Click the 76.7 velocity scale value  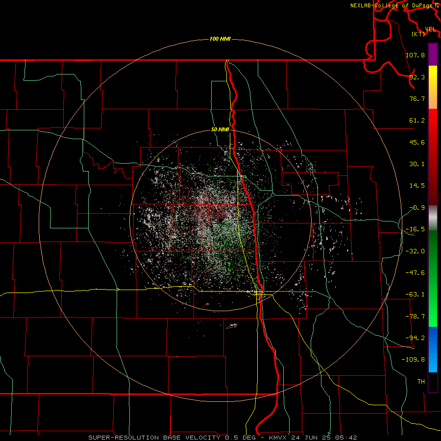tap(417, 98)
